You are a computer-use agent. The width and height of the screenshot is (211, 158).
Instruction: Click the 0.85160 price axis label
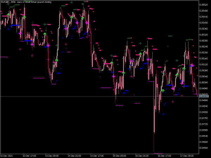click(x=204, y=58)
